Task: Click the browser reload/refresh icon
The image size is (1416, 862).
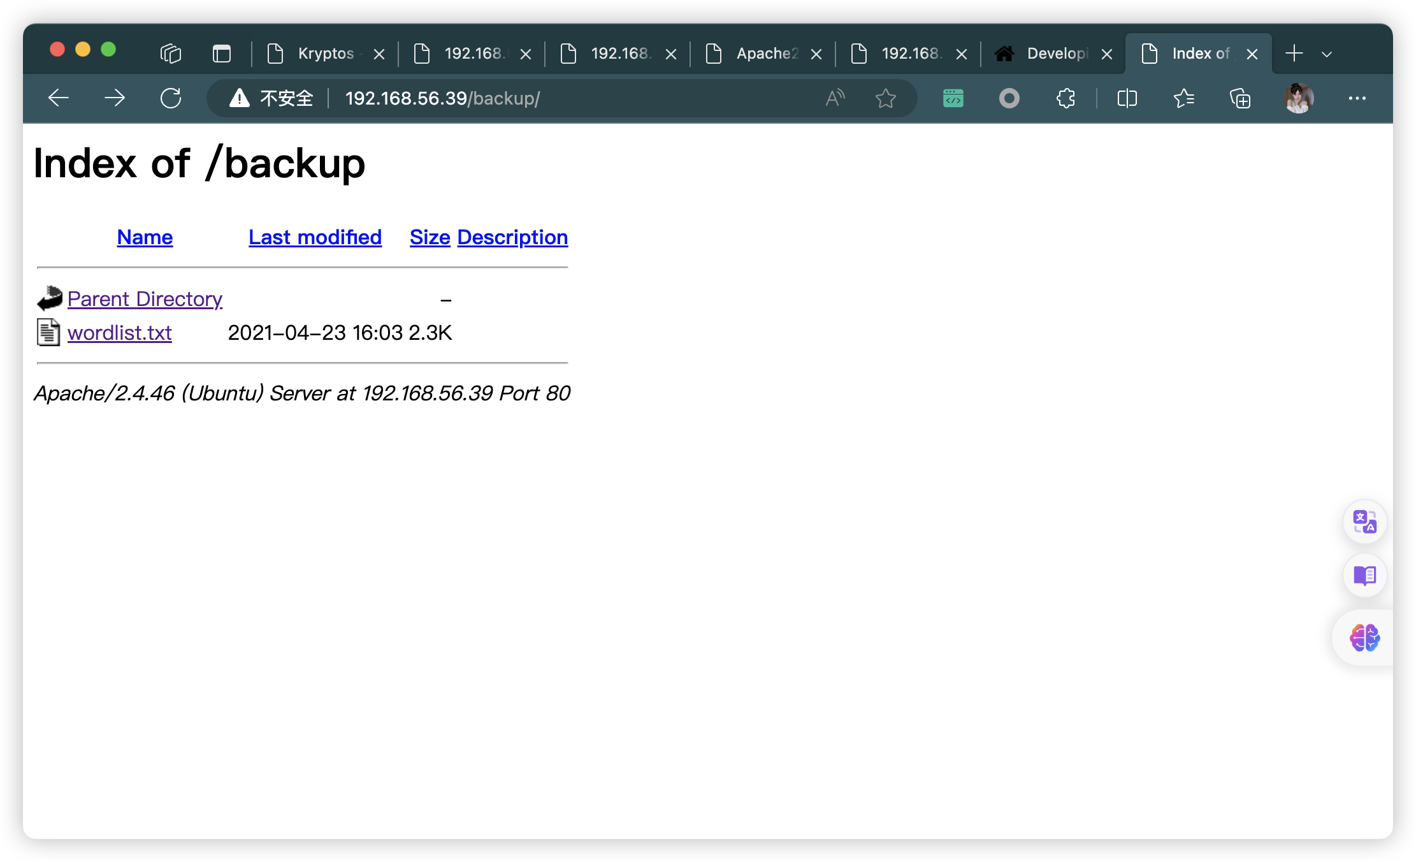Action: coord(171,97)
